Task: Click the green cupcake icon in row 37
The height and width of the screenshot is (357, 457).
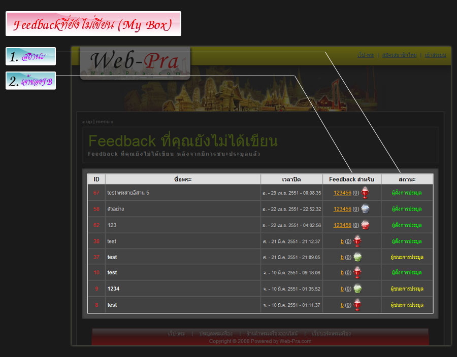Action: tap(357, 257)
